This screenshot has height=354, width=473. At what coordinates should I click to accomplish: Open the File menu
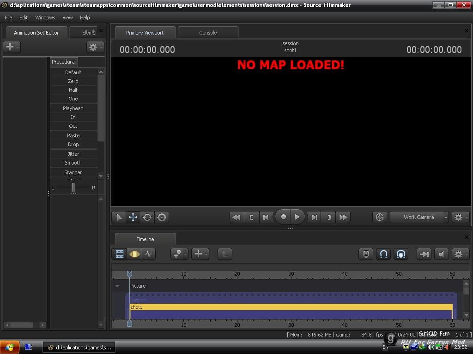coord(8,18)
